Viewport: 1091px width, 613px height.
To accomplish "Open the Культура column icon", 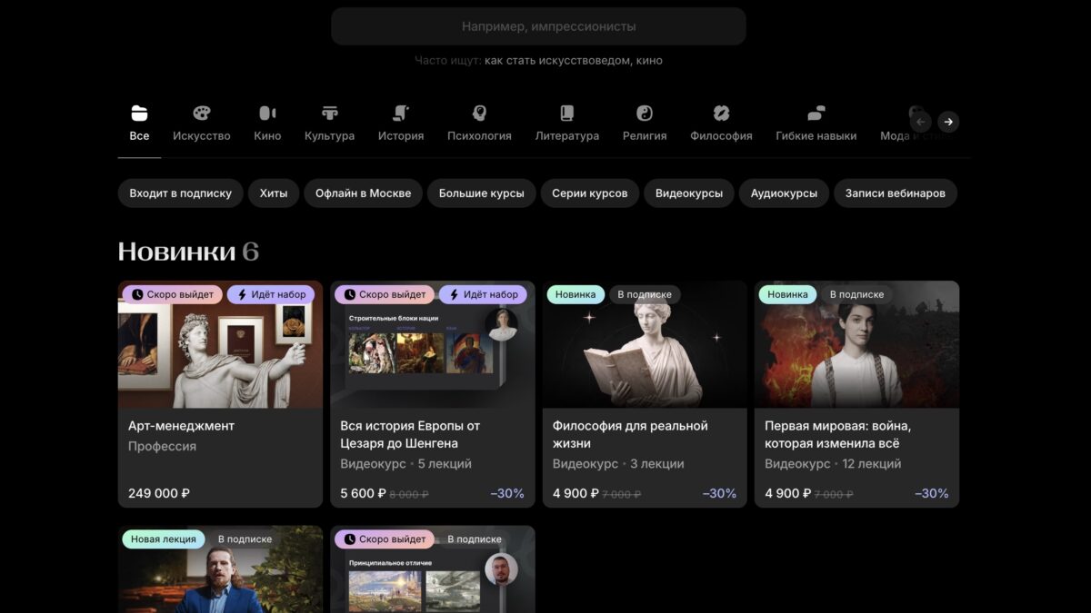I will (x=329, y=113).
